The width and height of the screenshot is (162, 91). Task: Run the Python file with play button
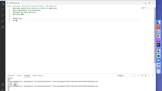pyautogui.click(x=146, y=3)
